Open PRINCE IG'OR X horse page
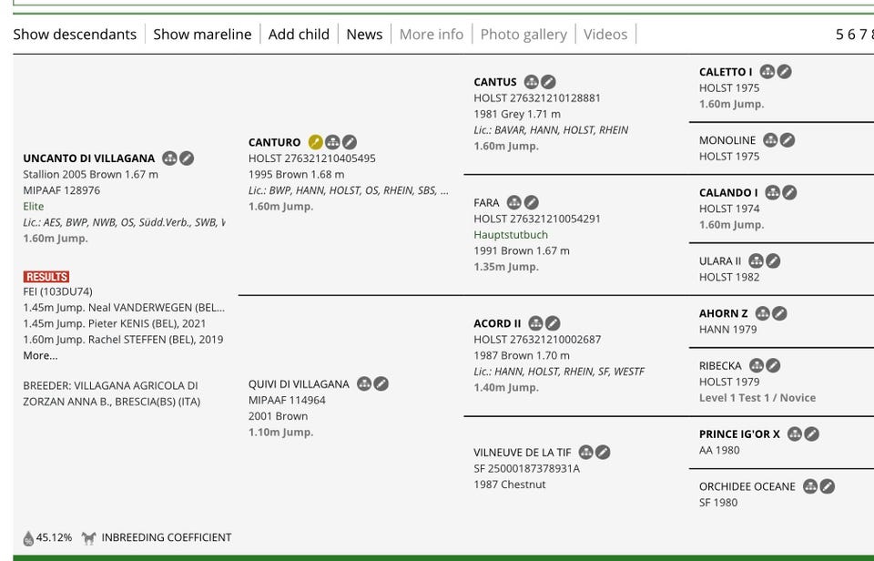This screenshot has height=561, width=874. (739, 433)
